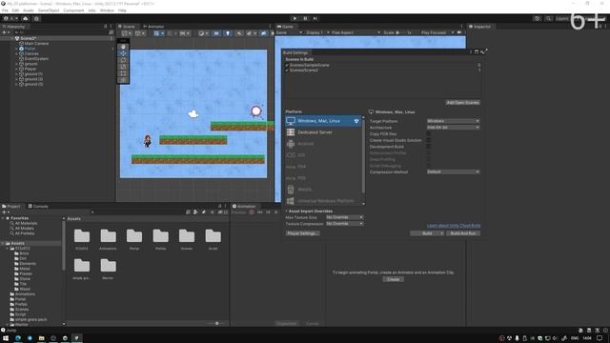
Task: Uncheck Scenes/SampleScene in Scenes In Build
Action: coord(287,65)
